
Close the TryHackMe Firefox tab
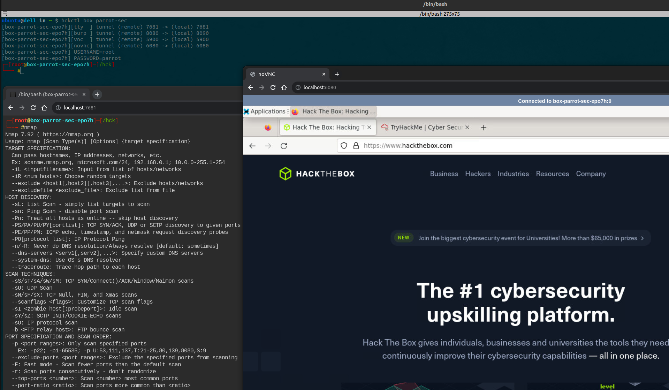coord(467,128)
